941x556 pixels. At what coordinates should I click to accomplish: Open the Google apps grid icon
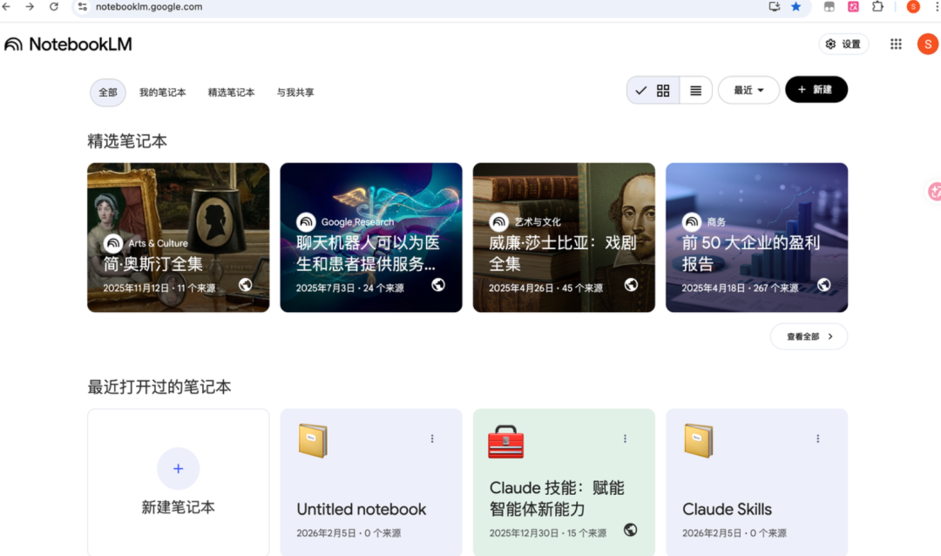(x=896, y=44)
